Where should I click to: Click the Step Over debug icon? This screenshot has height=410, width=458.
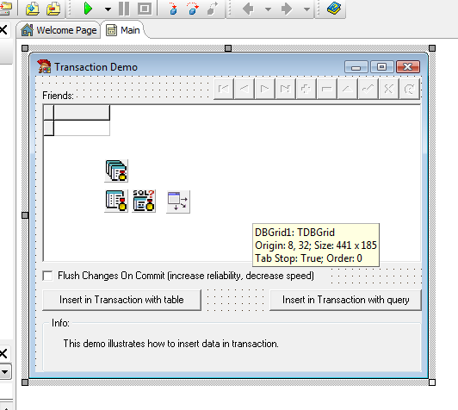(193, 9)
